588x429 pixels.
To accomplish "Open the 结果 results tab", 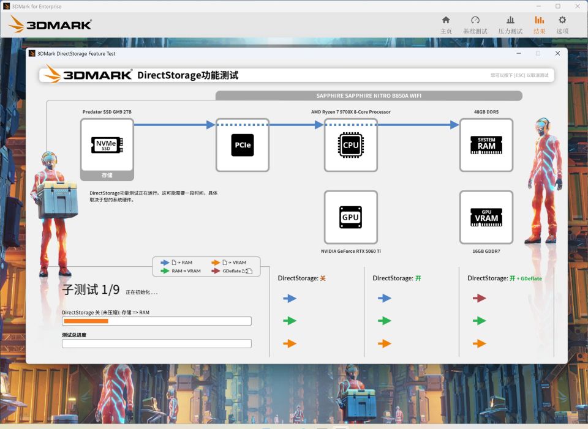I will point(539,25).
